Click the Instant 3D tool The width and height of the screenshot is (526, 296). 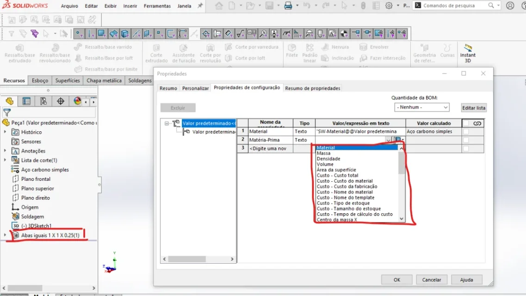click(x=468, y=54)
